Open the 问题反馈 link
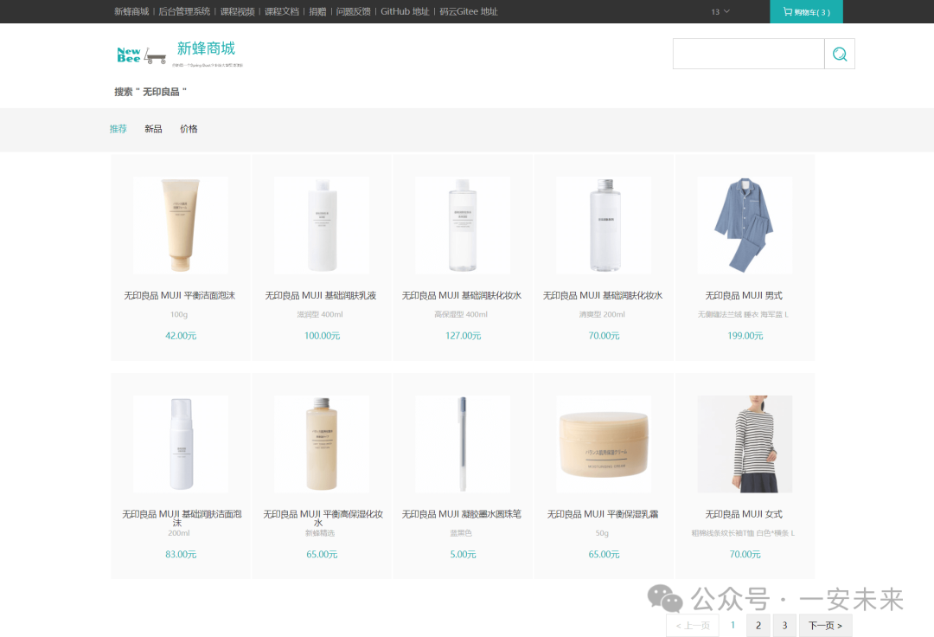 click(x=353, y=11)
